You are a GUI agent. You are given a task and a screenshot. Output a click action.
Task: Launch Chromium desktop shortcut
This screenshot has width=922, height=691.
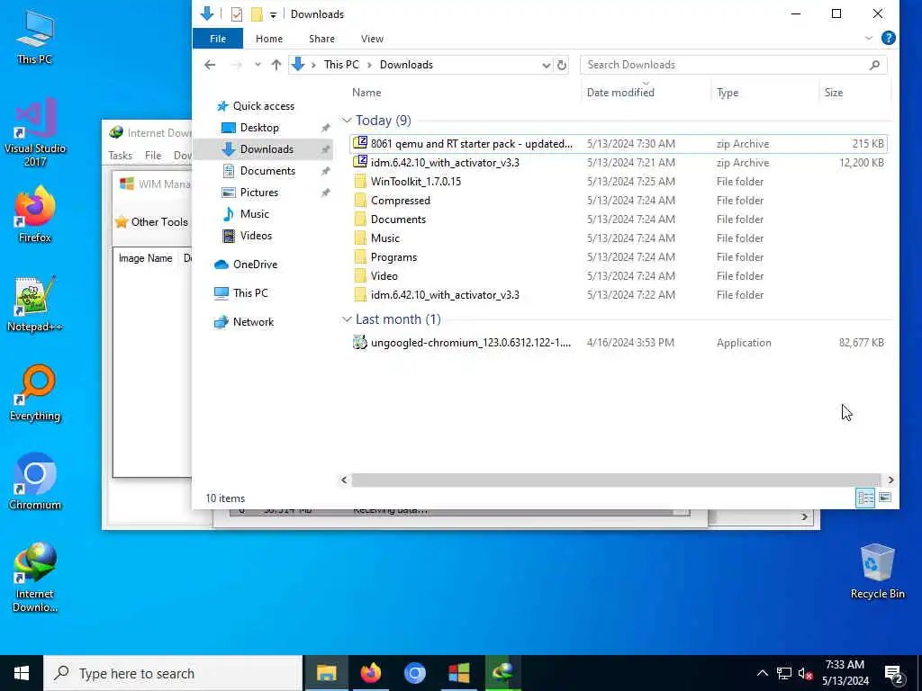(x=35, y=482)
